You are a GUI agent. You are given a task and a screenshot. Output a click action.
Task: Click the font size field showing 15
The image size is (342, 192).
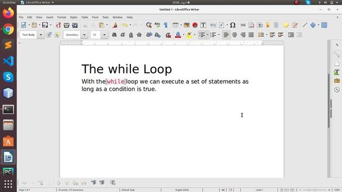[x=96, y=35]
